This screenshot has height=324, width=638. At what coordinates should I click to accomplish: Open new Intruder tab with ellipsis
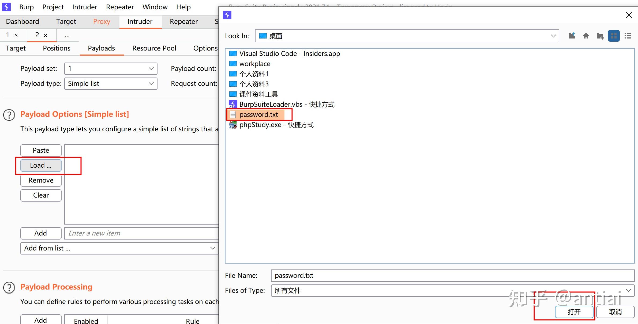[67, 35]
